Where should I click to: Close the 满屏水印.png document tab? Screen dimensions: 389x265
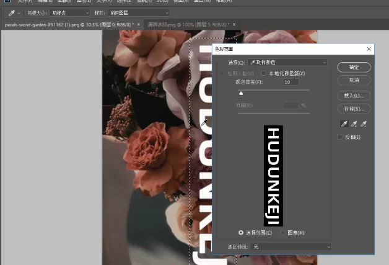click(x=234, y=25)
